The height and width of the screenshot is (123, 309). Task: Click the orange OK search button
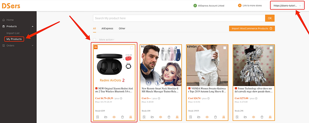coord(270,18)
